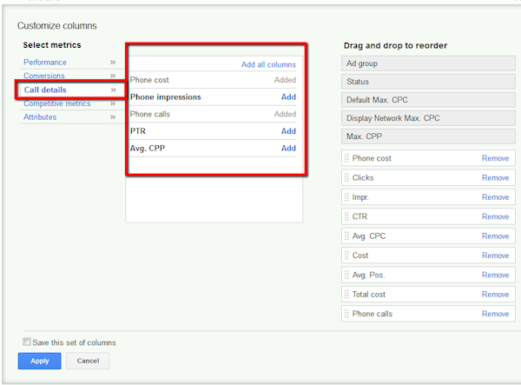Click the Cancel button
The width and height of the screenshot is (521, 385).
[88, 361]
